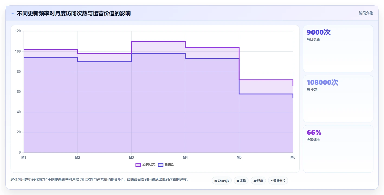This screenshot has width=384, height=195.
Task: Click the 每日更新 caption text
Action: (x=313, y=40)
